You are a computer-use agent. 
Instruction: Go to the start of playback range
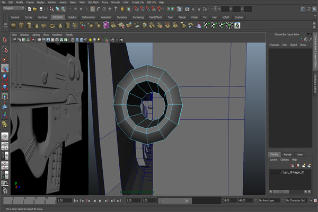point(76,201)
